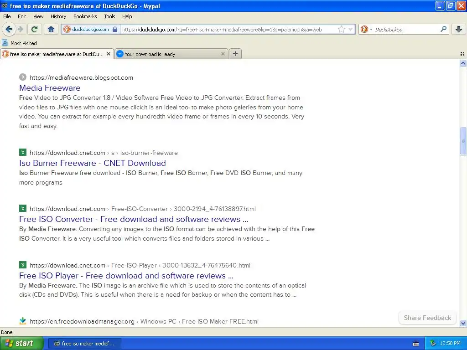Open the tab groups icon

coord(462,54)
